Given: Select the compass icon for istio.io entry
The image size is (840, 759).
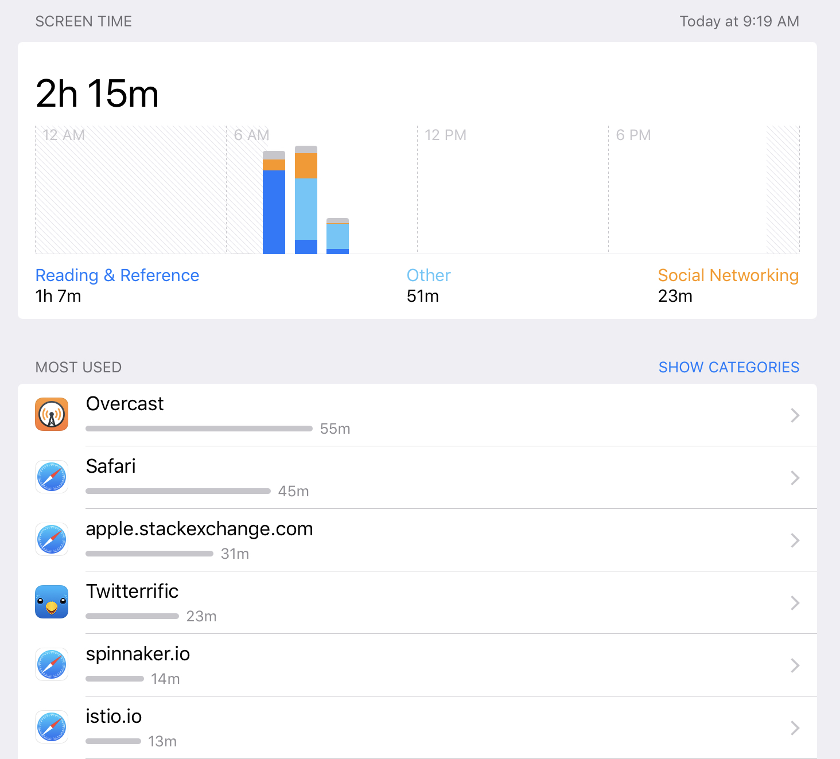Looking at the screenshot, I should pyautogui.click(x=51, y=727).
